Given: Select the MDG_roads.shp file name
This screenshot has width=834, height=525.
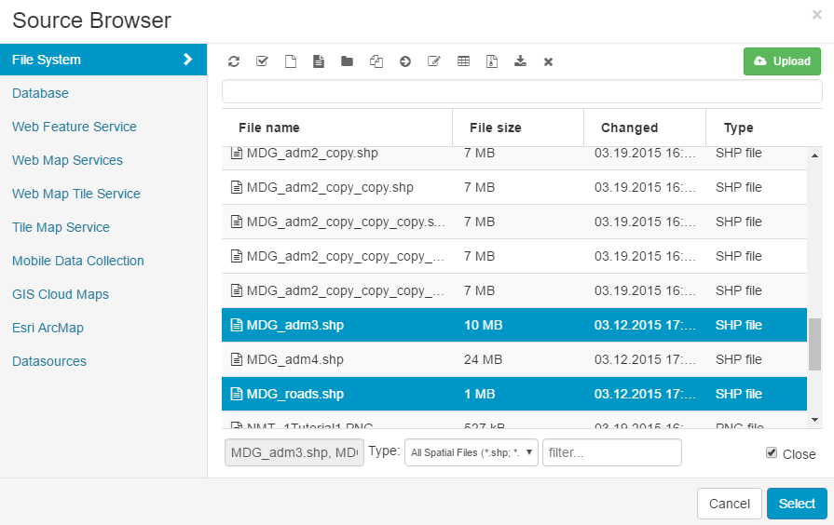Looking at the screenshot, I should tap(295, 394).
